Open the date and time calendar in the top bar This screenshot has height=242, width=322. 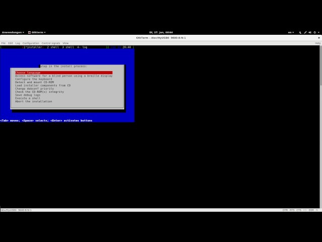coord(161,32)
